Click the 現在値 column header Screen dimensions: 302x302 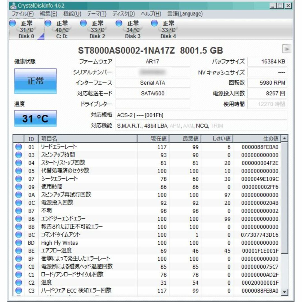153,139
